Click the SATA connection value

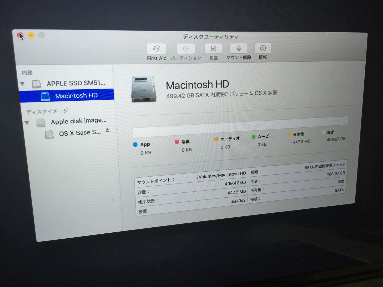pyautogui.click(x=339, y=190)
